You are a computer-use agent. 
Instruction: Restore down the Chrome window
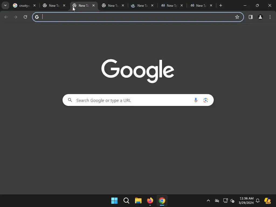click(x=257, y=5)
